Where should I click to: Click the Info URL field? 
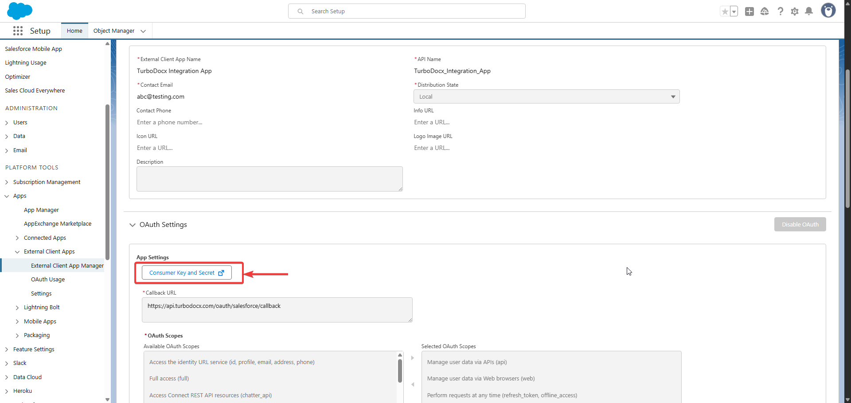(x=547, y=123)
